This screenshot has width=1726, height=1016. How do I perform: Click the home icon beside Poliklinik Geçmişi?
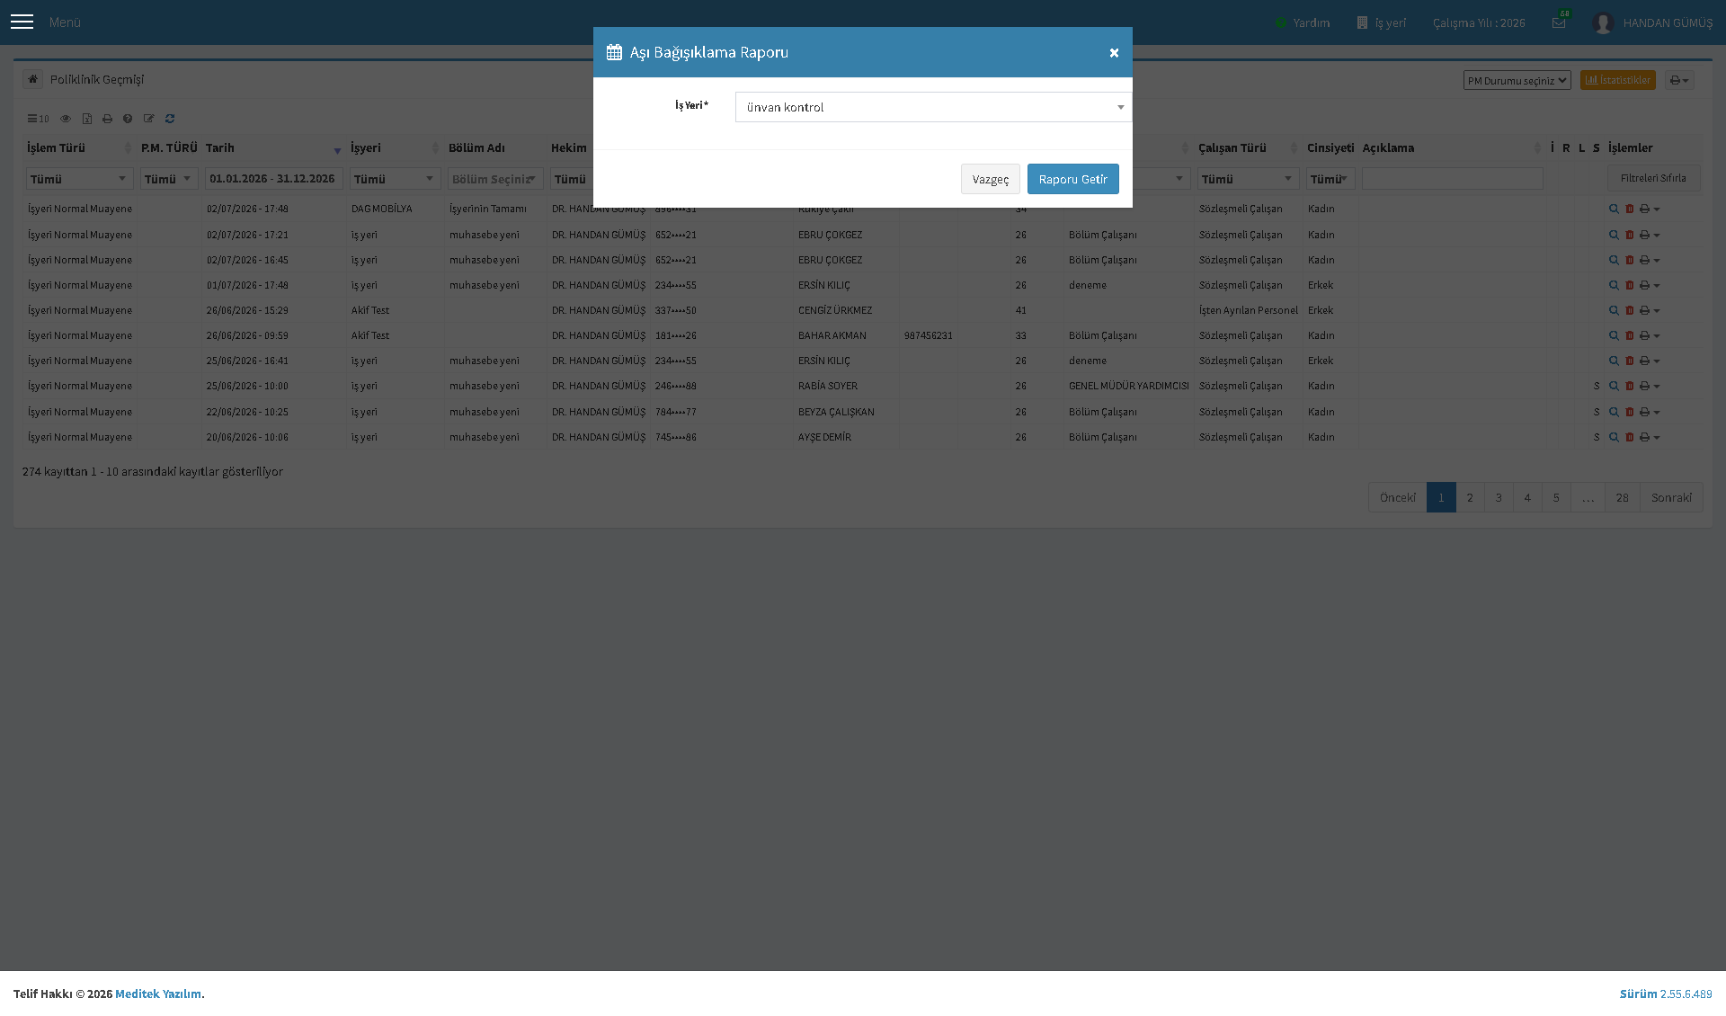click(x=32, y=79)
